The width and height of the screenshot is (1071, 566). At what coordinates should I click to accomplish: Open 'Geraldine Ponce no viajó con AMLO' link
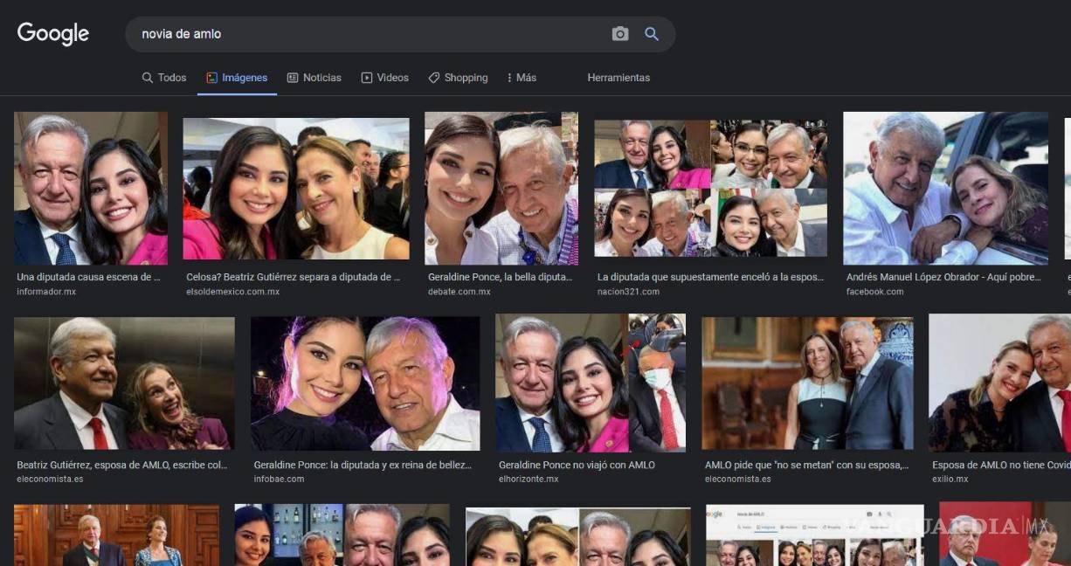[577, 465]
